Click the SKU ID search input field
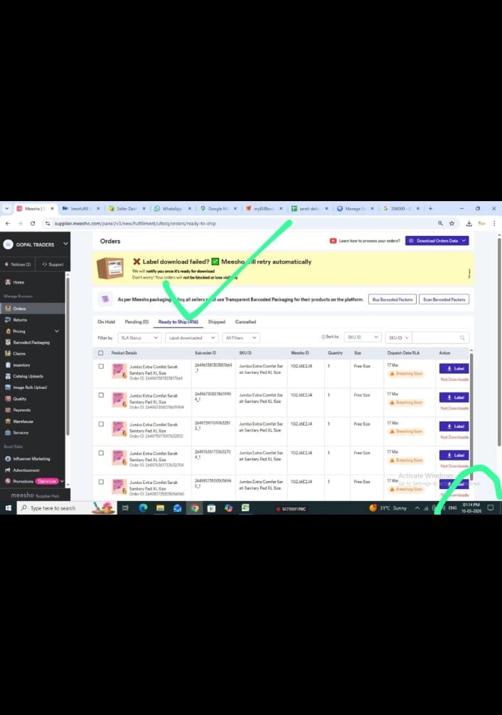The image size is (502, 715). (x=435, y=338)
